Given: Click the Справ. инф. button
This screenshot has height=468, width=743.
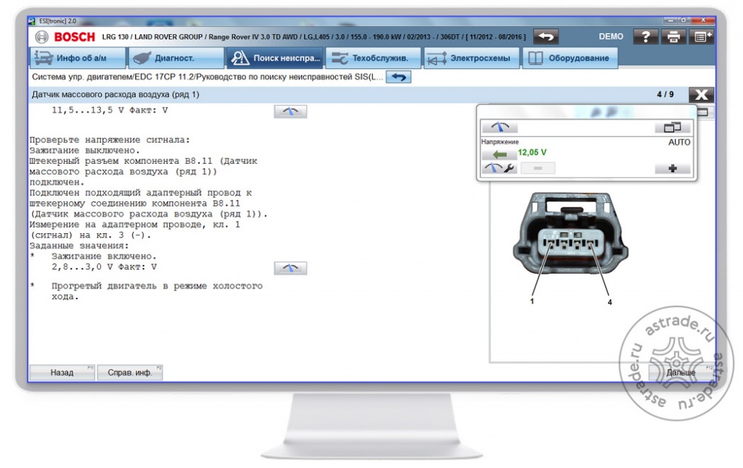Looking at the screenshot, I should [x=130, y=372].
